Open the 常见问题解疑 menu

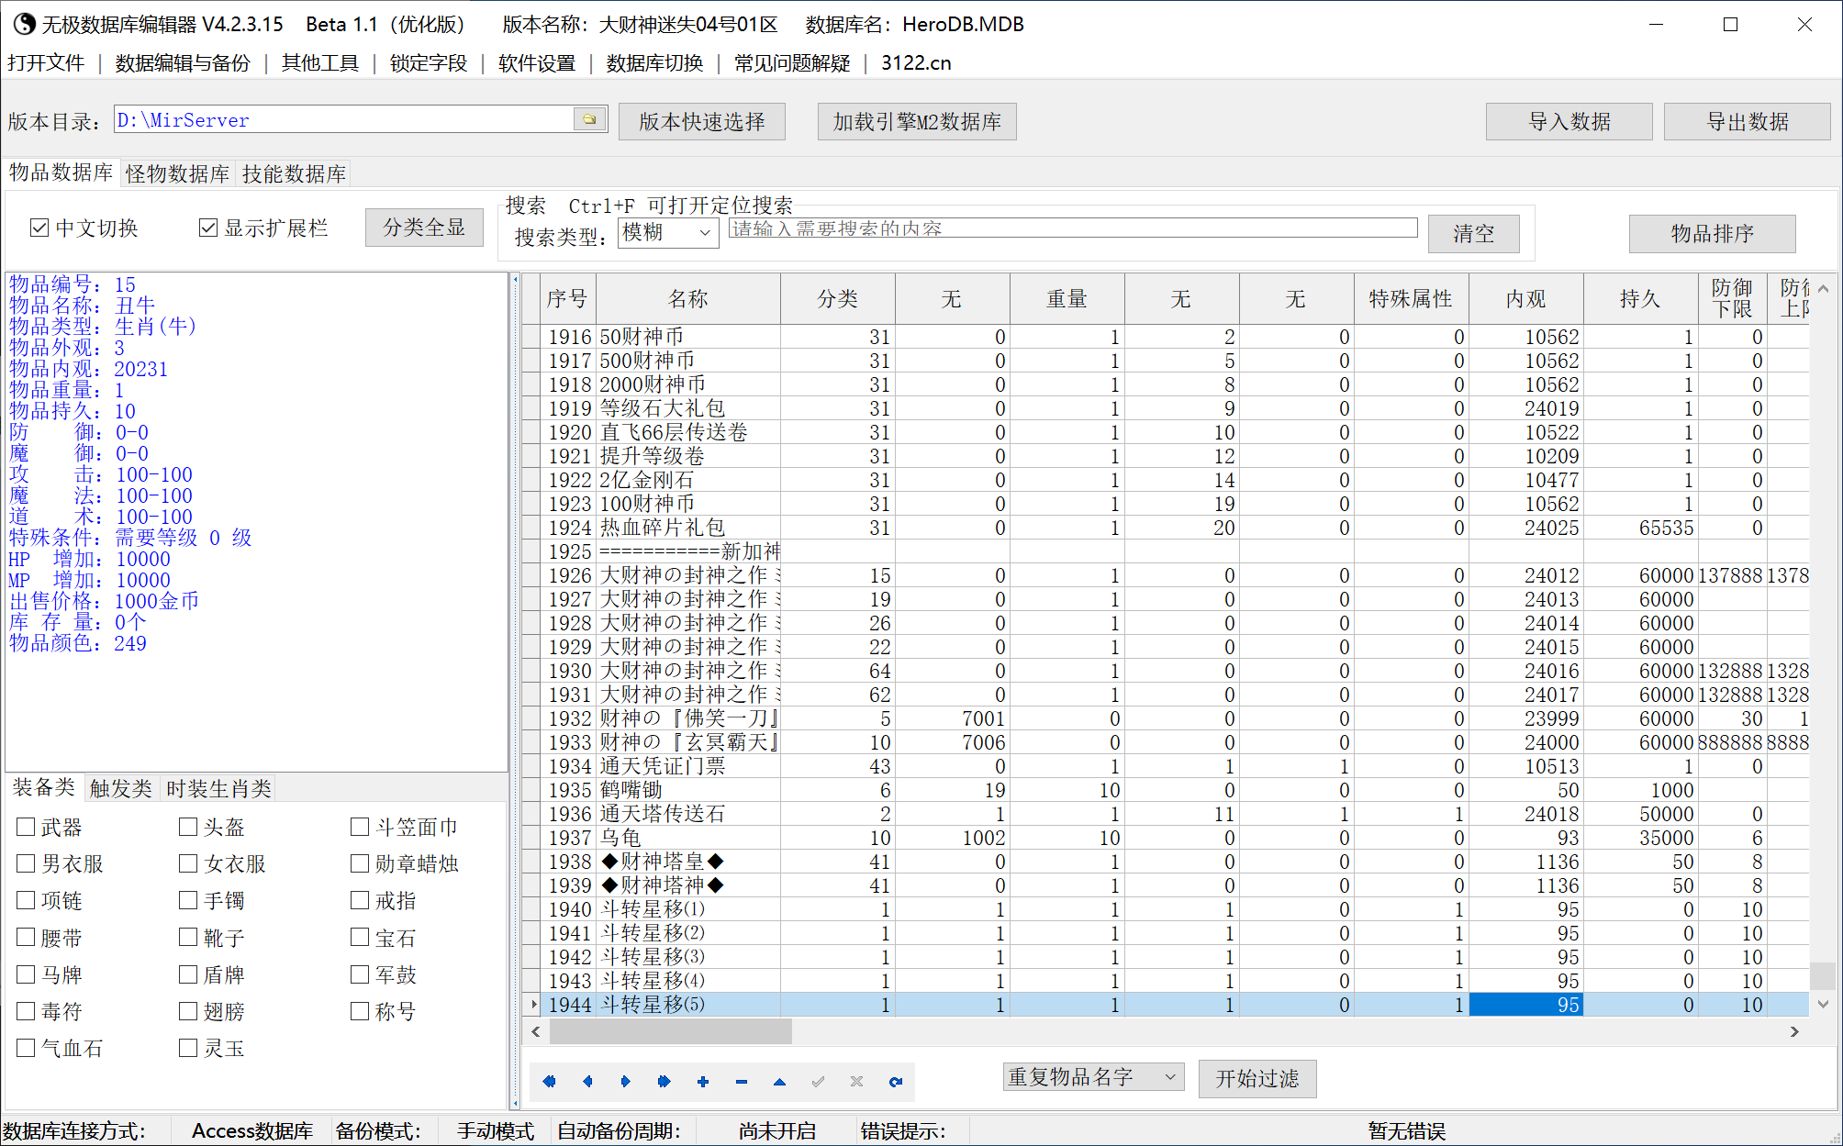pos(792,63)
